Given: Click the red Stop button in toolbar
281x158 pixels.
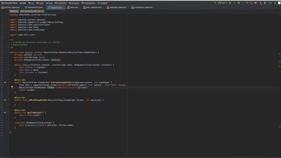Looking at the screenshot, I should [256, 3].
